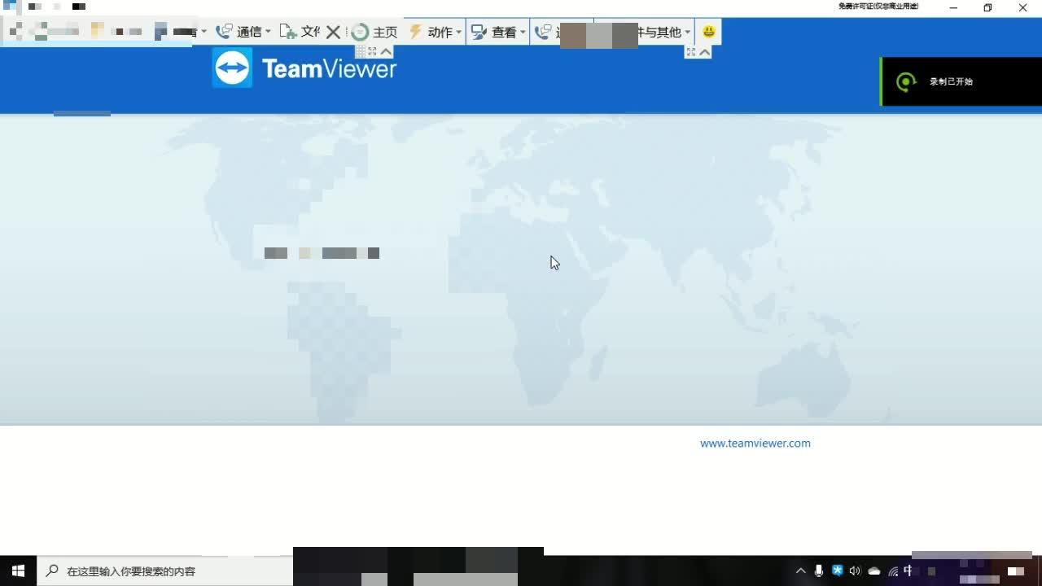Open the 通信 (Communicate) toolbar menu

243,32
